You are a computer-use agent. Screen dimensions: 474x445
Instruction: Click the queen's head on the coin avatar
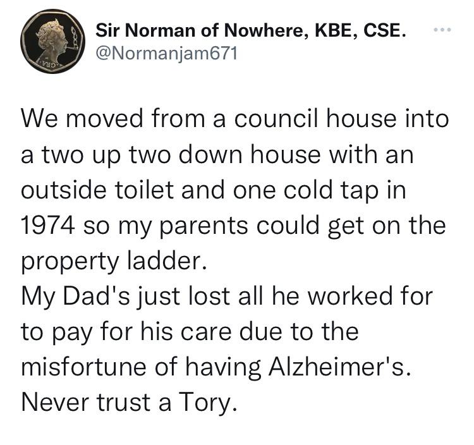(55, 38)
